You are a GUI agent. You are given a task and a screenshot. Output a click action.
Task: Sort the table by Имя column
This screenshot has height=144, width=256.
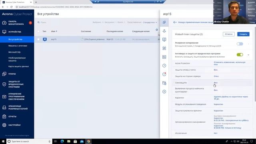coord(54,31)
